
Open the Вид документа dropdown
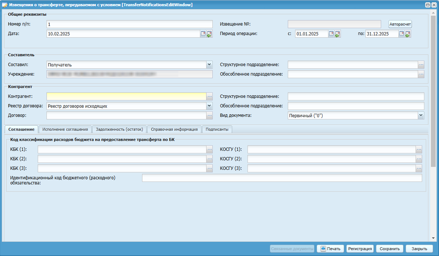(420, 115)
